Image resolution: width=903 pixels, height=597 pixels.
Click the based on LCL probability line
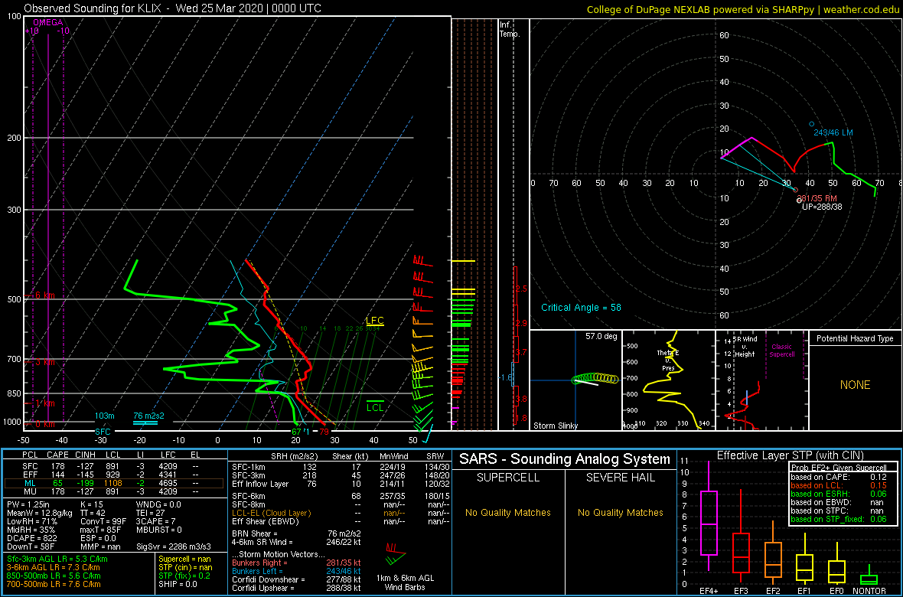(840, 486)
